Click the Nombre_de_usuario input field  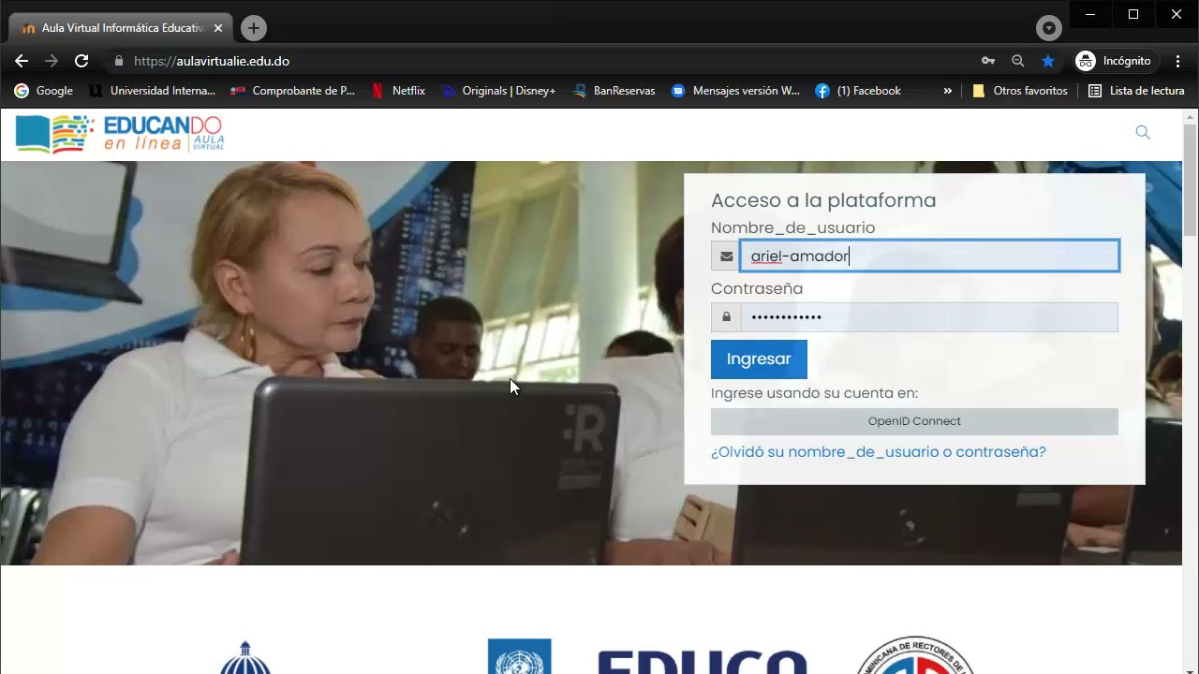pyautogui.click(x=929, y=256)
